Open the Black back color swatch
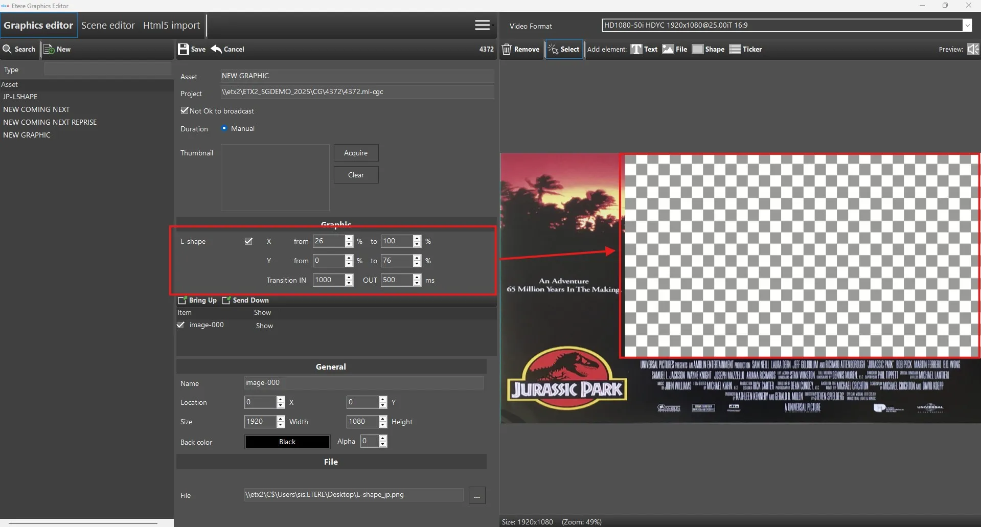Screen dimensions: 981x527 [x=287, y=442]
